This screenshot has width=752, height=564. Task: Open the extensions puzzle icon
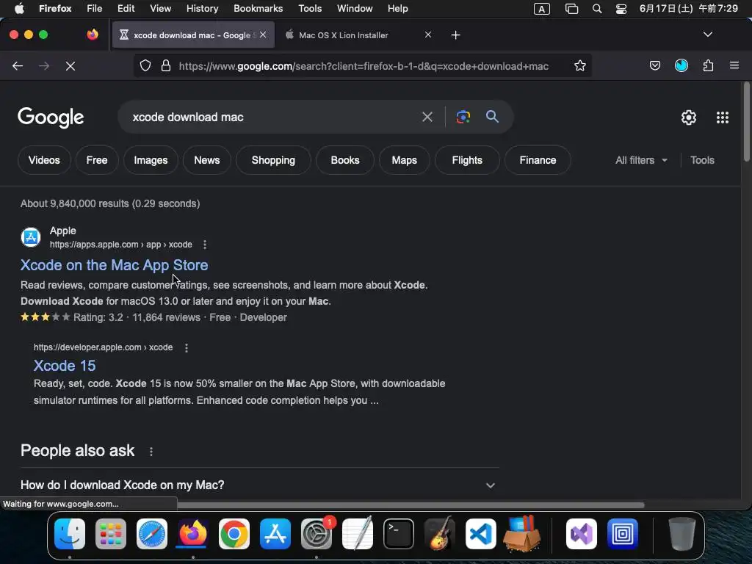pos(708,65)
